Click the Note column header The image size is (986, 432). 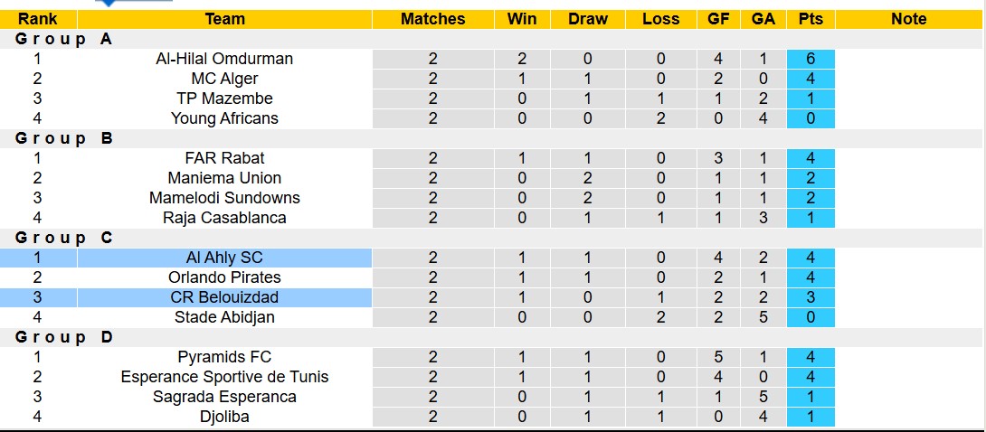[908, 19]
